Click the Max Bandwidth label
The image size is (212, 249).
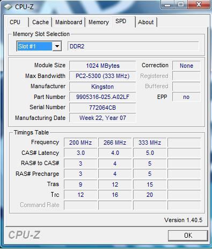(45, 76)
